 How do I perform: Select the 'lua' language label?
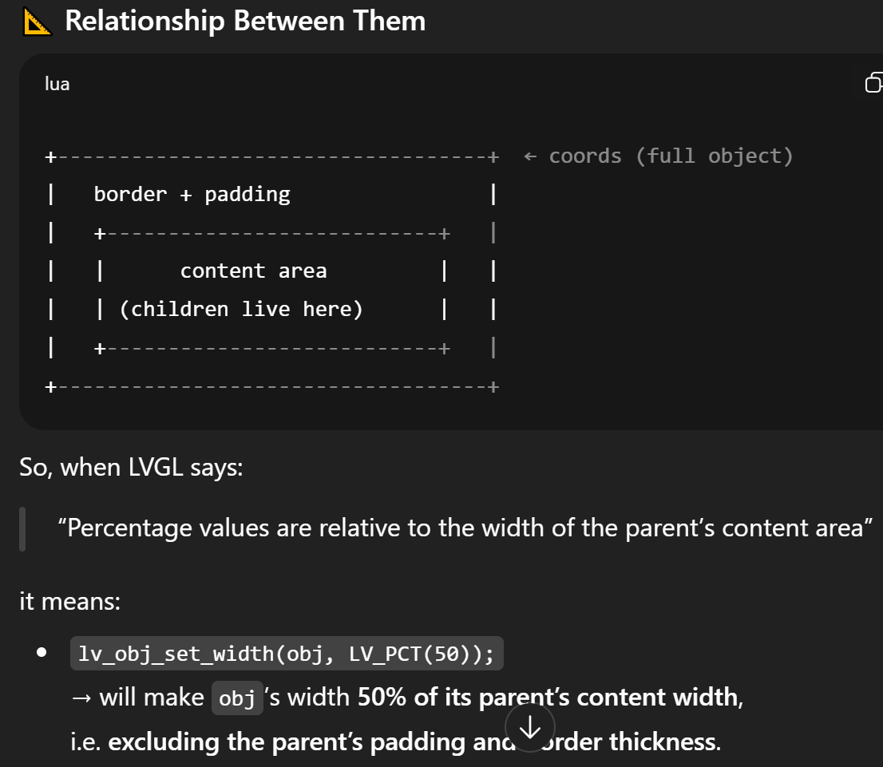57,84
